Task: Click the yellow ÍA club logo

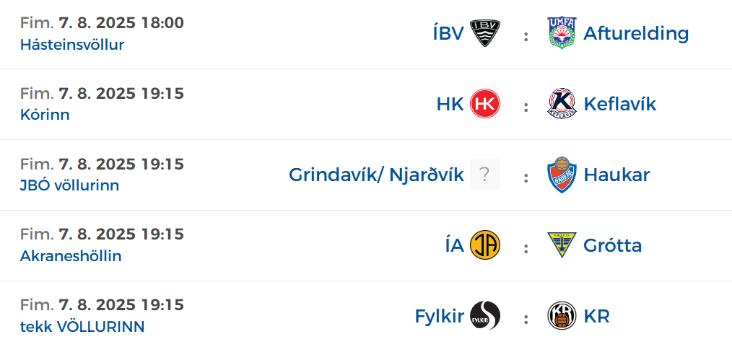Action: tap(484, 245)
